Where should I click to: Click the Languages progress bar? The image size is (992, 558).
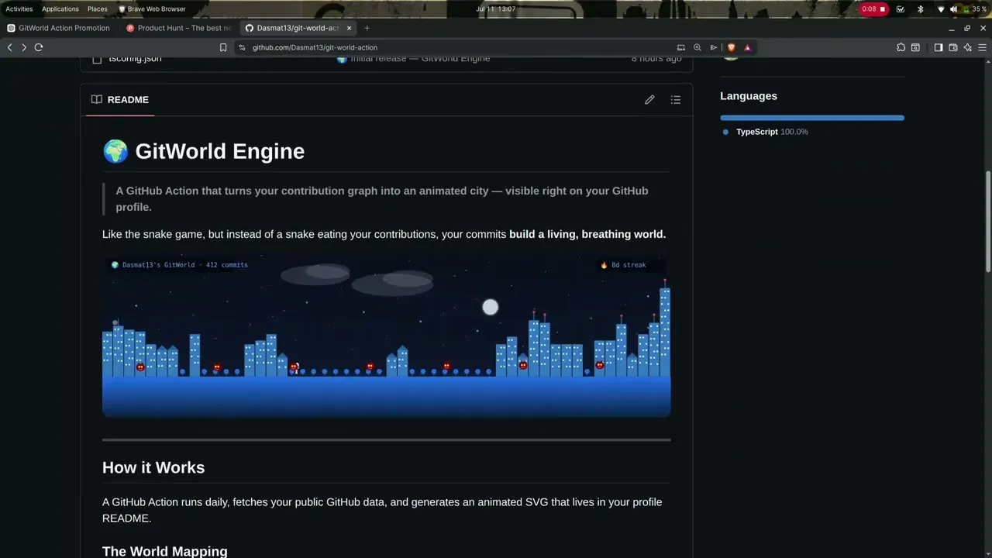point(812,118)
